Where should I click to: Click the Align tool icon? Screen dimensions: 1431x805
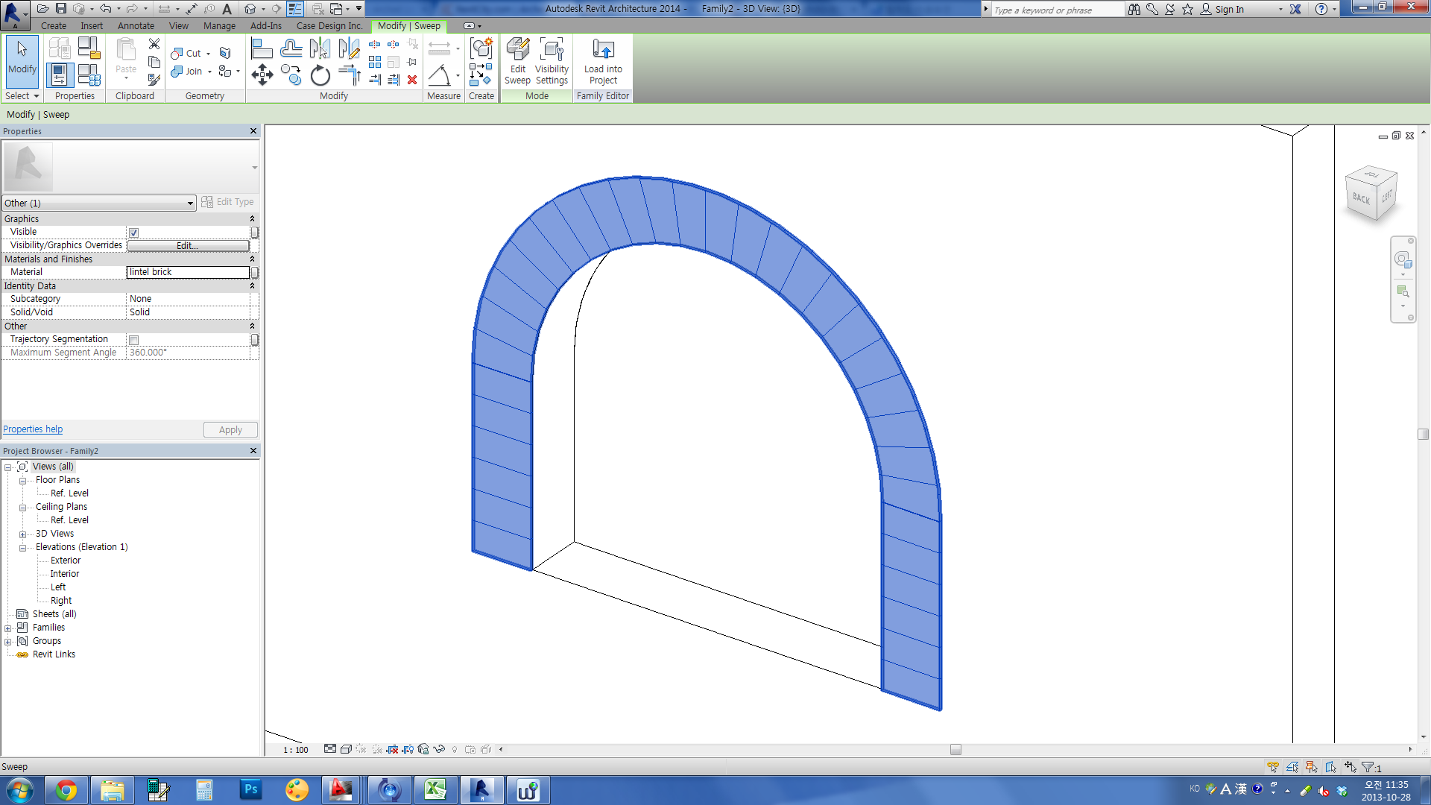(x=262, y=49)
